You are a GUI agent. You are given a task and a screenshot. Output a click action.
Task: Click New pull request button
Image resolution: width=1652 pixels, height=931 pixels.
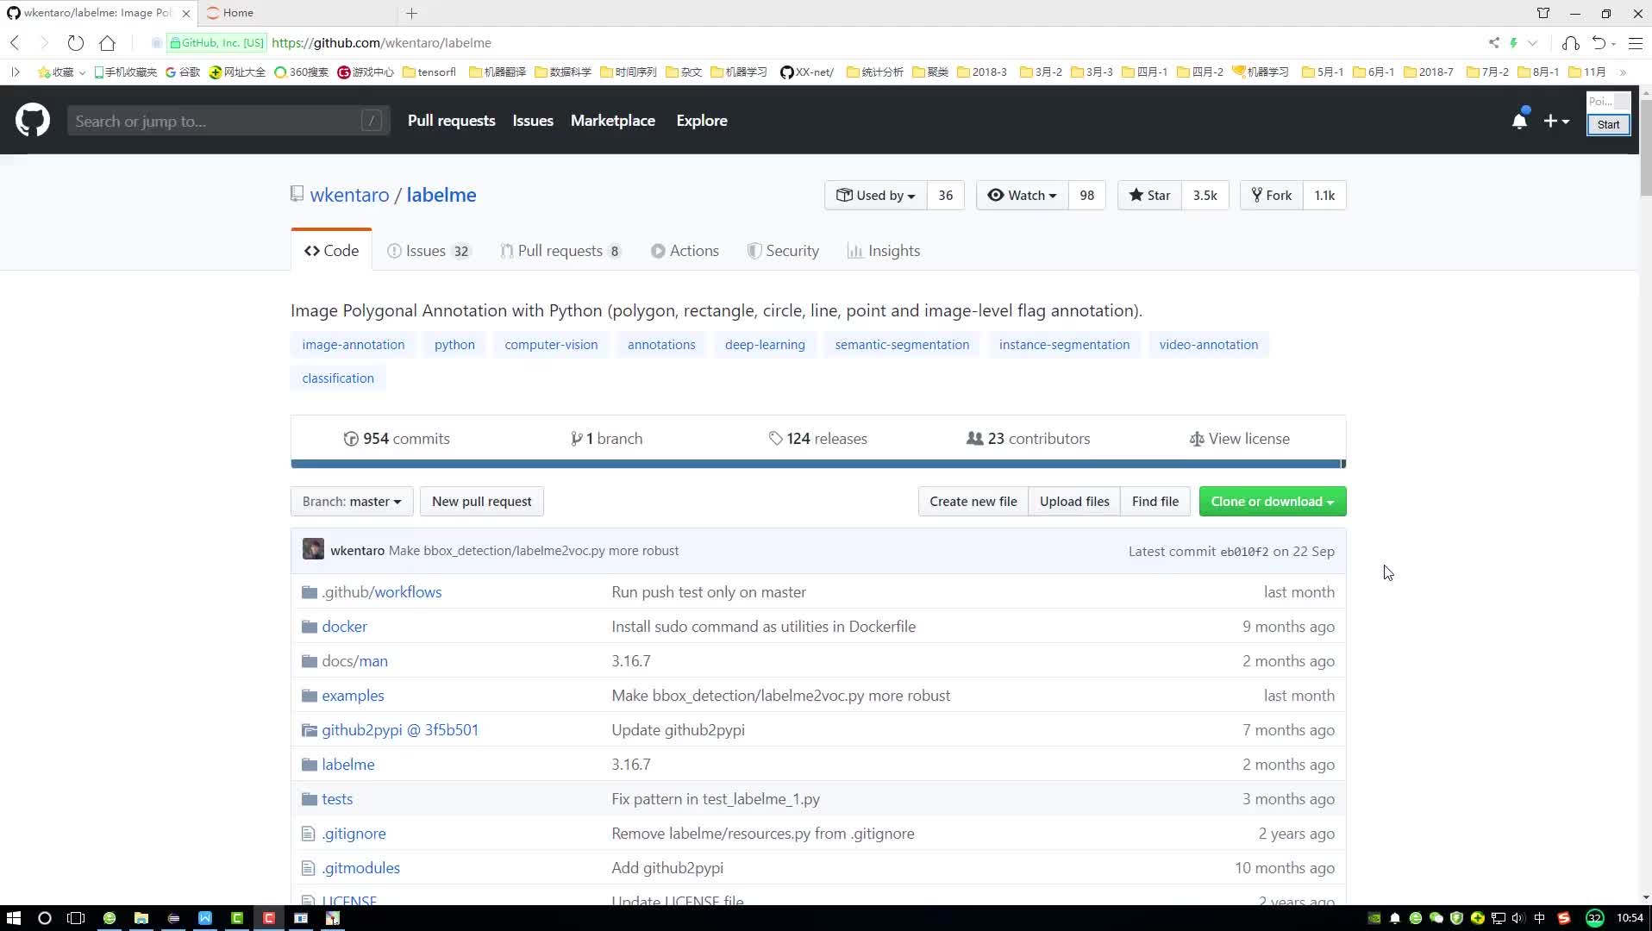tap(481, 502)
